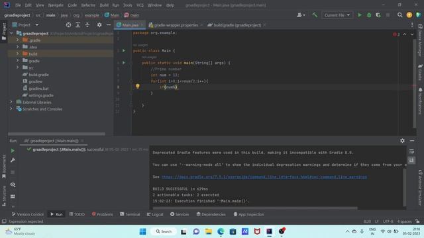Expand the orange .gradle folder

click(x=18, y=40)
